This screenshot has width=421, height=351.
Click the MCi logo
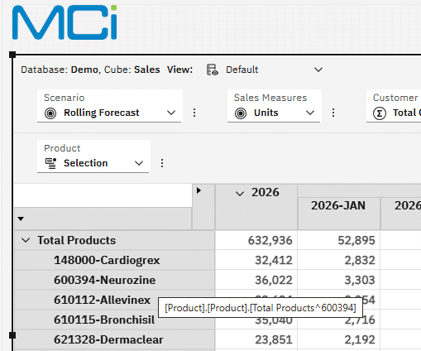coord(65,22)
